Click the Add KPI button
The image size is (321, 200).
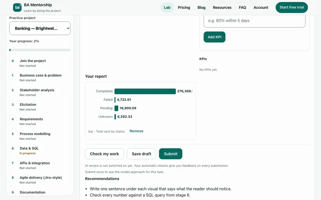(214, 37)
